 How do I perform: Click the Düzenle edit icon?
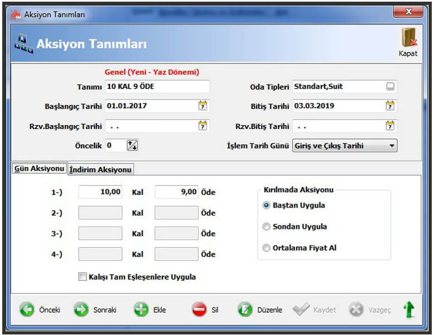pyautogui.click(x=245, y=309)
